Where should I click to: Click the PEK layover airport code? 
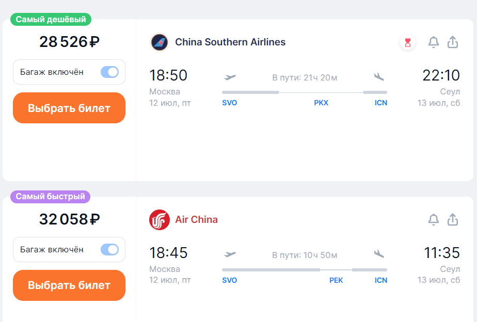click(336, 280)
